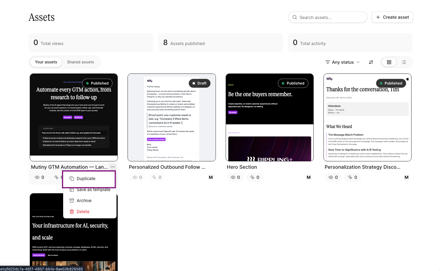Click the views eye icon on Personalized Outbound
Screen dimensions: 440x271
click(135, 177)
